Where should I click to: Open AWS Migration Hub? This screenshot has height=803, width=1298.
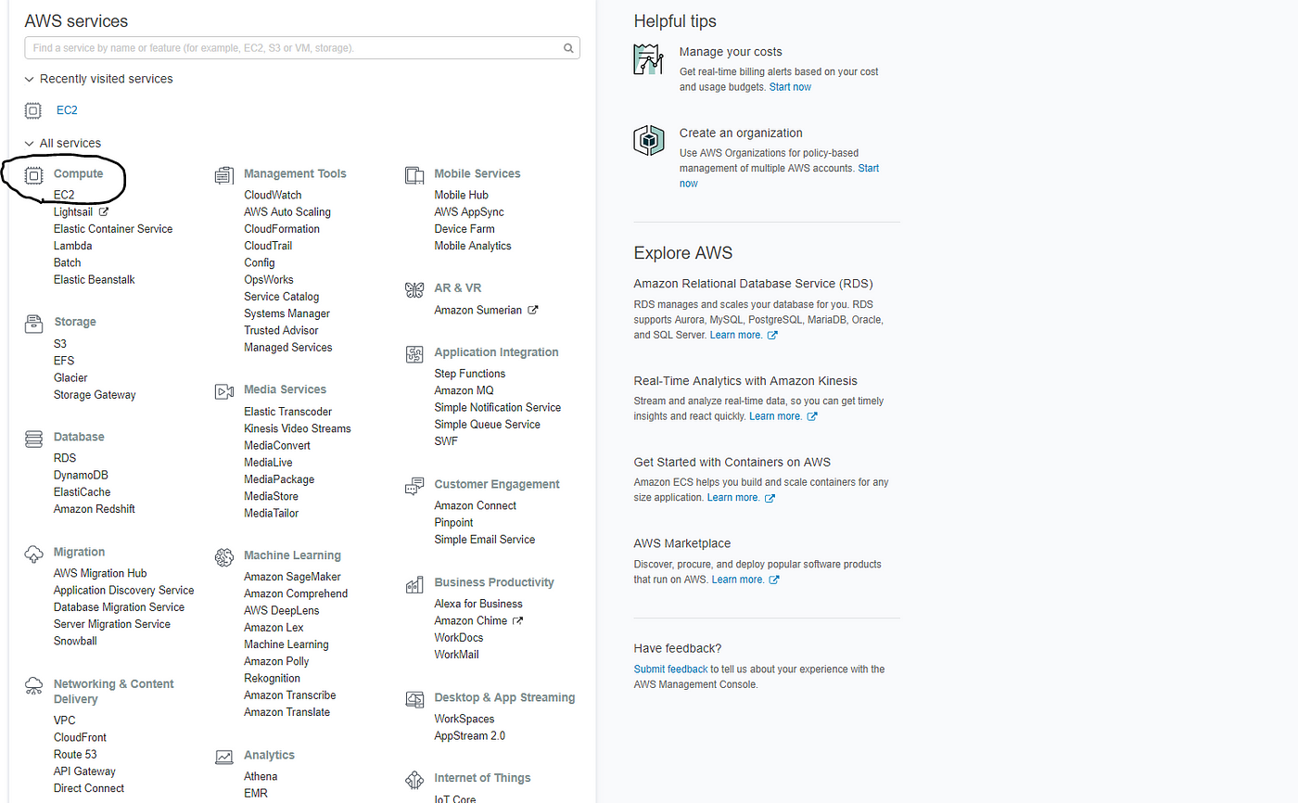pyautogui.click(x=100, y=573)
